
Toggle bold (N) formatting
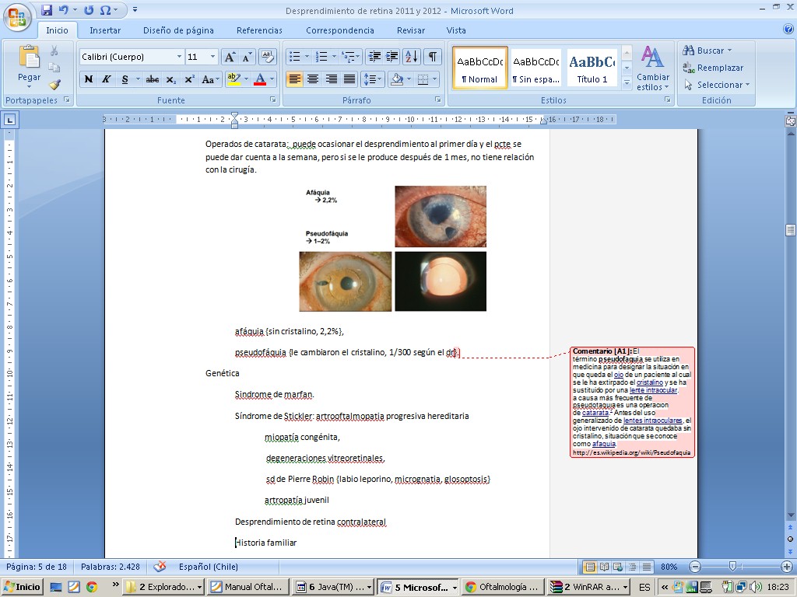pyautogui.click(x=88, y=79)
